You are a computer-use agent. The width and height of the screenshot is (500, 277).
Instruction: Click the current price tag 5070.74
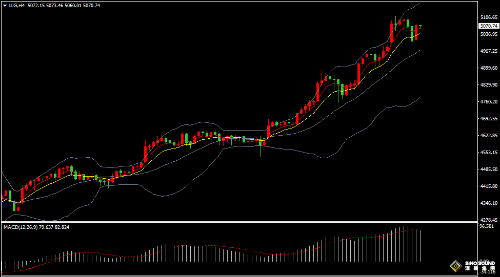tap(488, 26)
